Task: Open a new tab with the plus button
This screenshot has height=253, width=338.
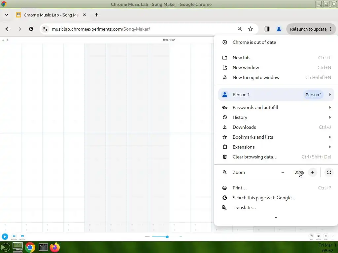Action: click(96, 15)
